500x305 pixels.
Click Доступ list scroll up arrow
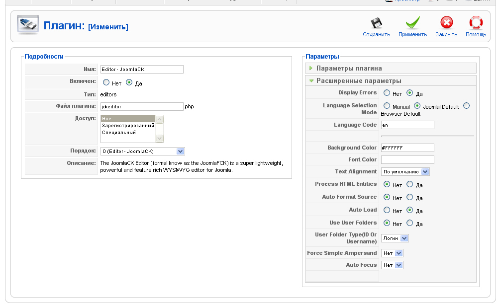tap(159, 119)
